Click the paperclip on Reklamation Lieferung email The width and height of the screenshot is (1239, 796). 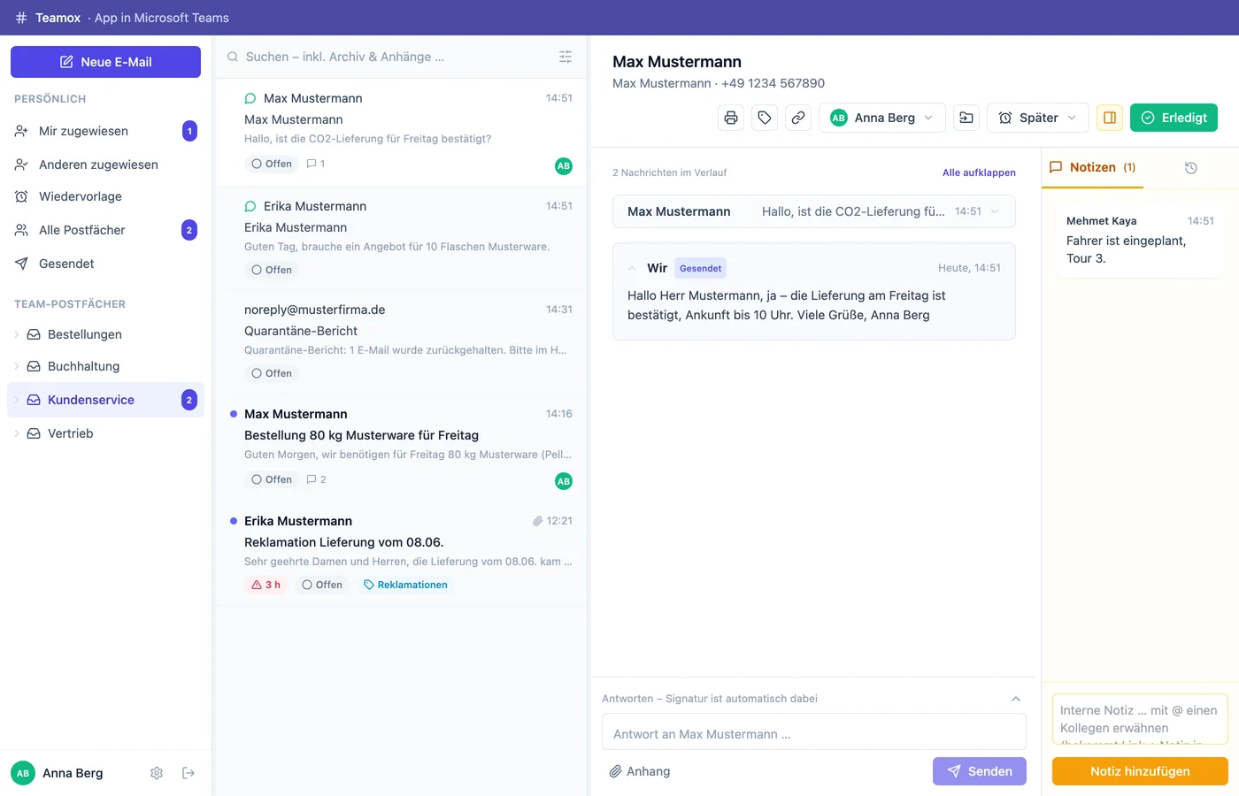click(537, 521)
